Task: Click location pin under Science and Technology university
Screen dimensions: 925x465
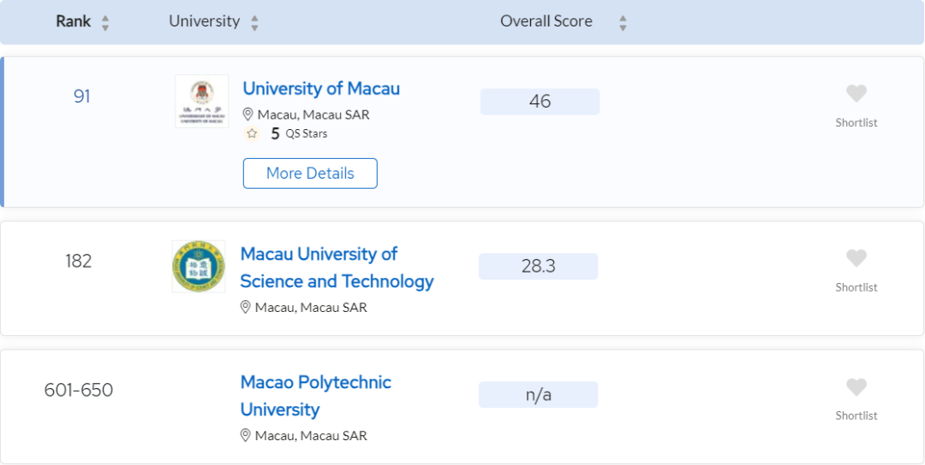Action: pos(246,307)
